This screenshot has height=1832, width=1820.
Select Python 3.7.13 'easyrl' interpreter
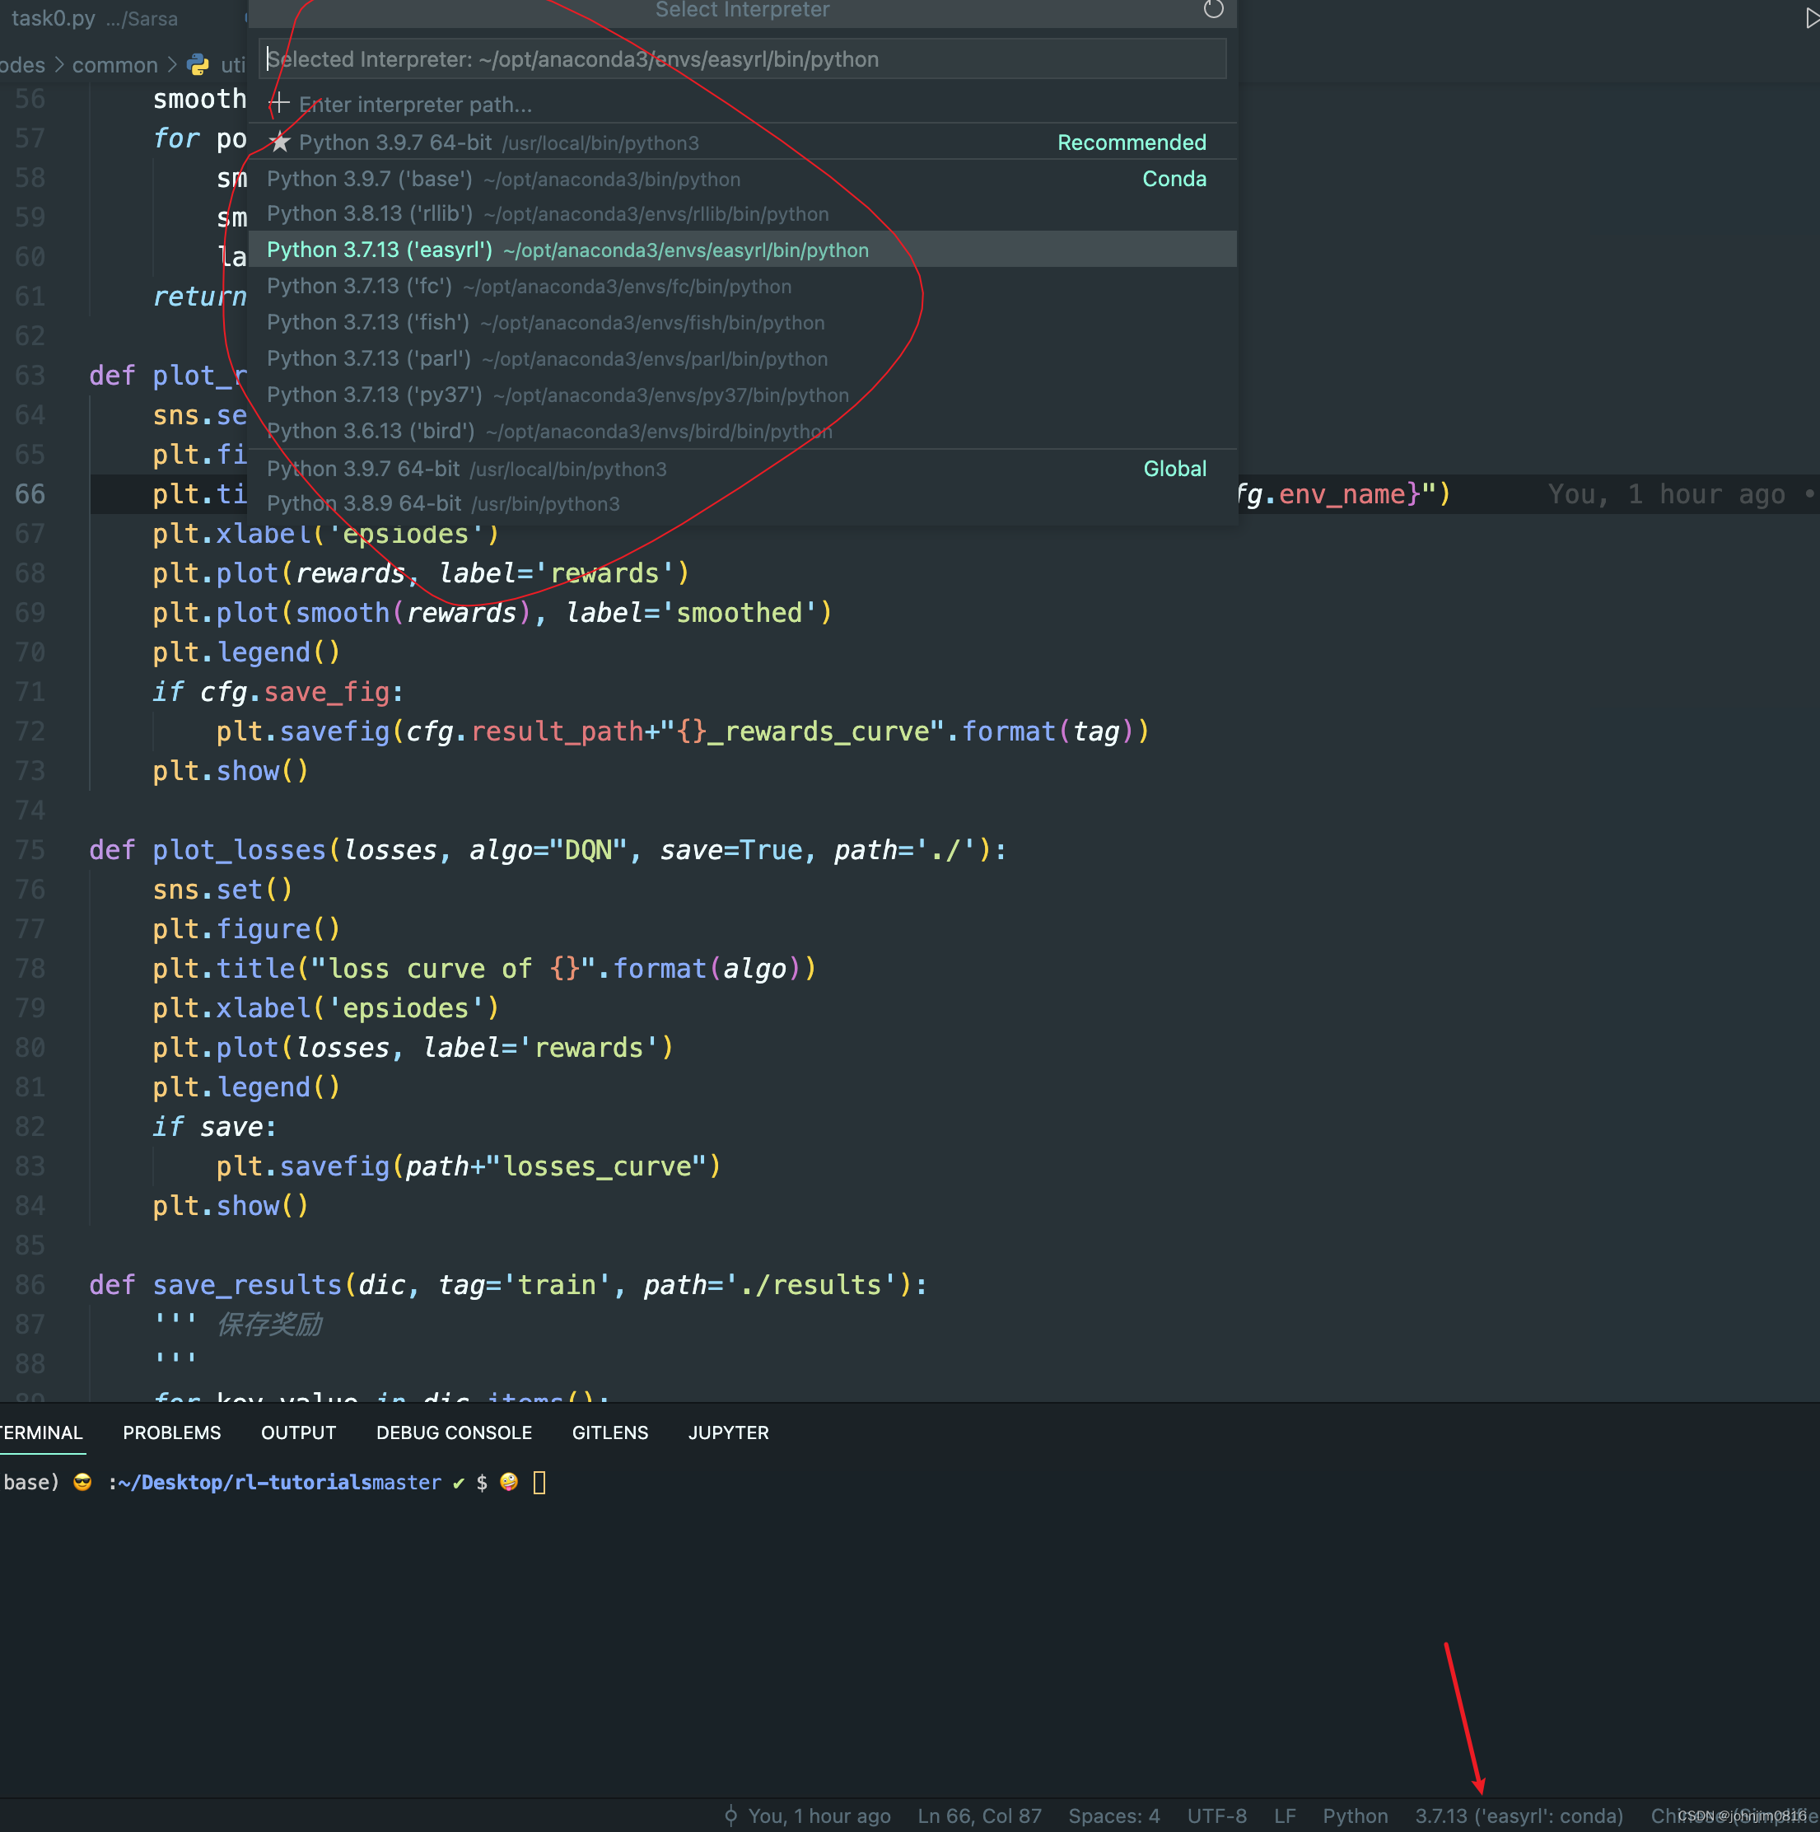(x=567, y=250)
